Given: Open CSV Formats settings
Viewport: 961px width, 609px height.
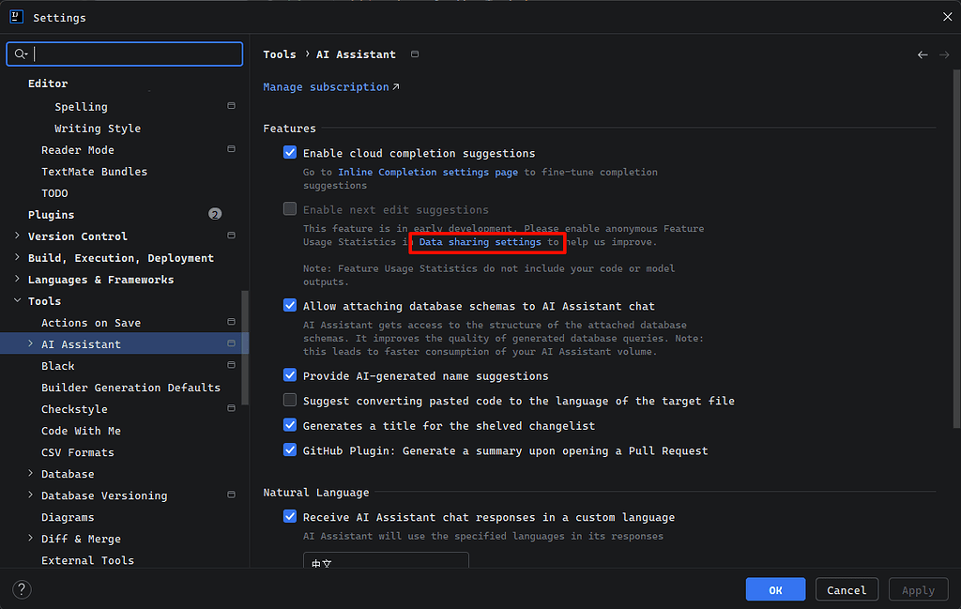Looking at the screenshot, I should (x=78, y=452).
